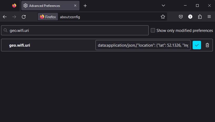
Task: Click the circular extension icon in toolbar
Action: pos(190,17)
